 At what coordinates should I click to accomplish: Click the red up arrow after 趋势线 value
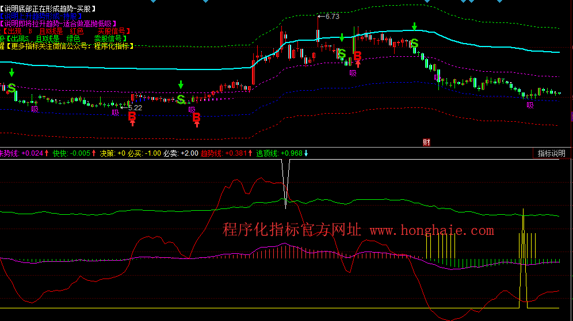251,153
